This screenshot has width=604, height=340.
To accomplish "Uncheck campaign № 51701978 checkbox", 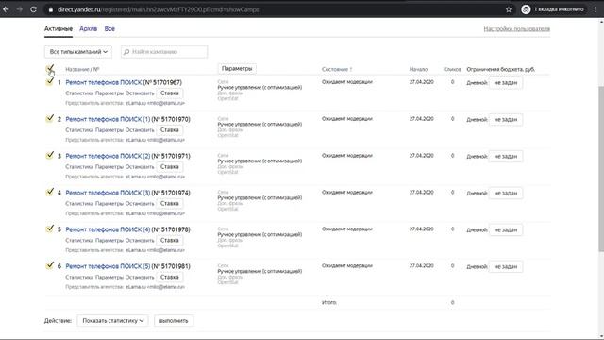I will pos(49,229).
